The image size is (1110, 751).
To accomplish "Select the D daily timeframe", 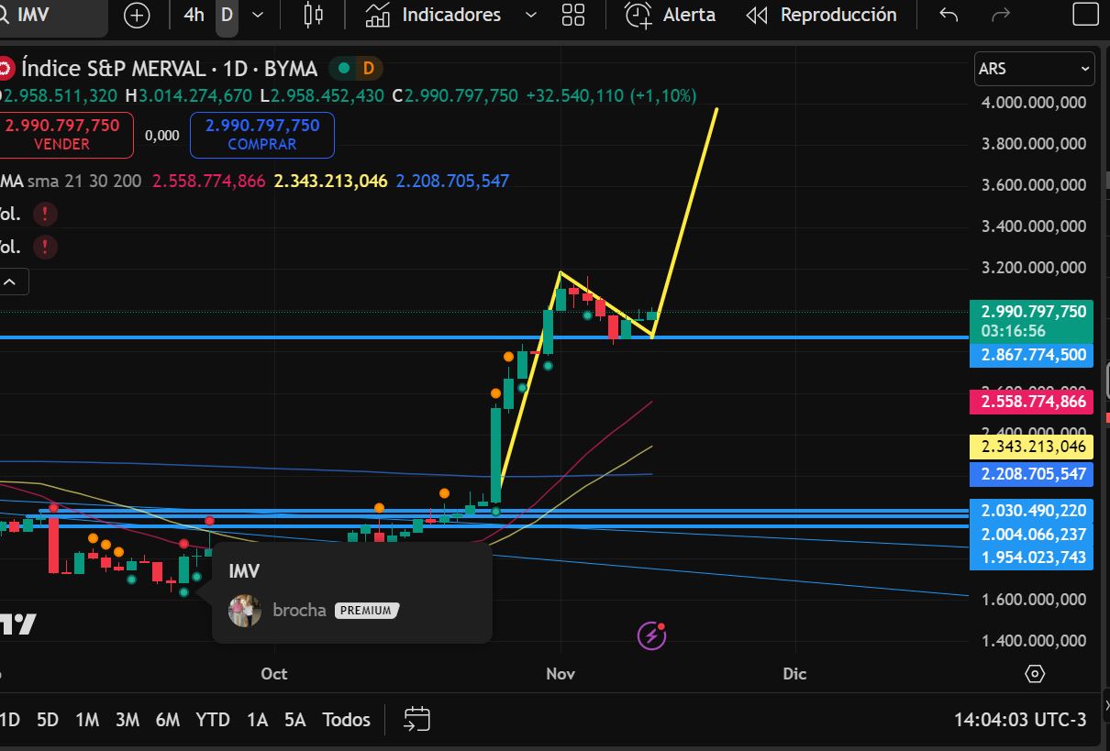I will (x=226, y=15).
